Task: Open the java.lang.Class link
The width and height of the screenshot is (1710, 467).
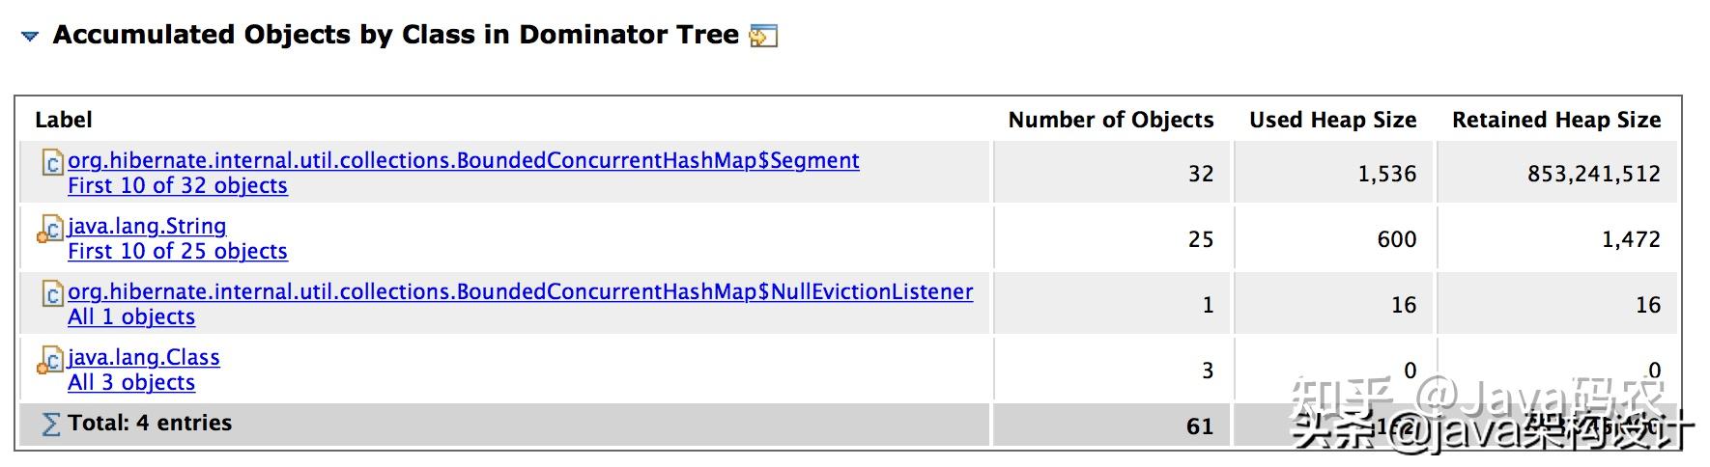Action: (x=144, y=357)
